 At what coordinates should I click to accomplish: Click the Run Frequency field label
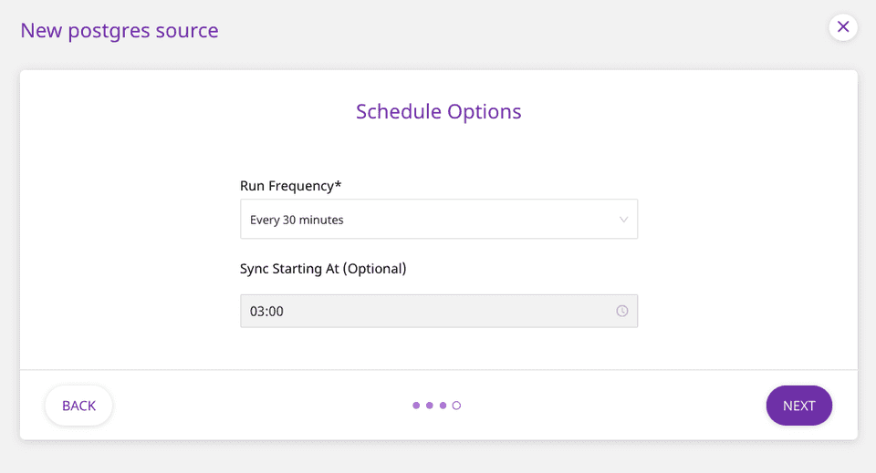click(x=287, y=186)
